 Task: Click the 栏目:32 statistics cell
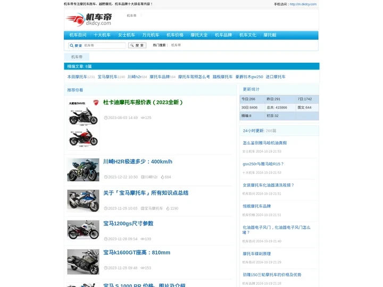tap(280, 116)
